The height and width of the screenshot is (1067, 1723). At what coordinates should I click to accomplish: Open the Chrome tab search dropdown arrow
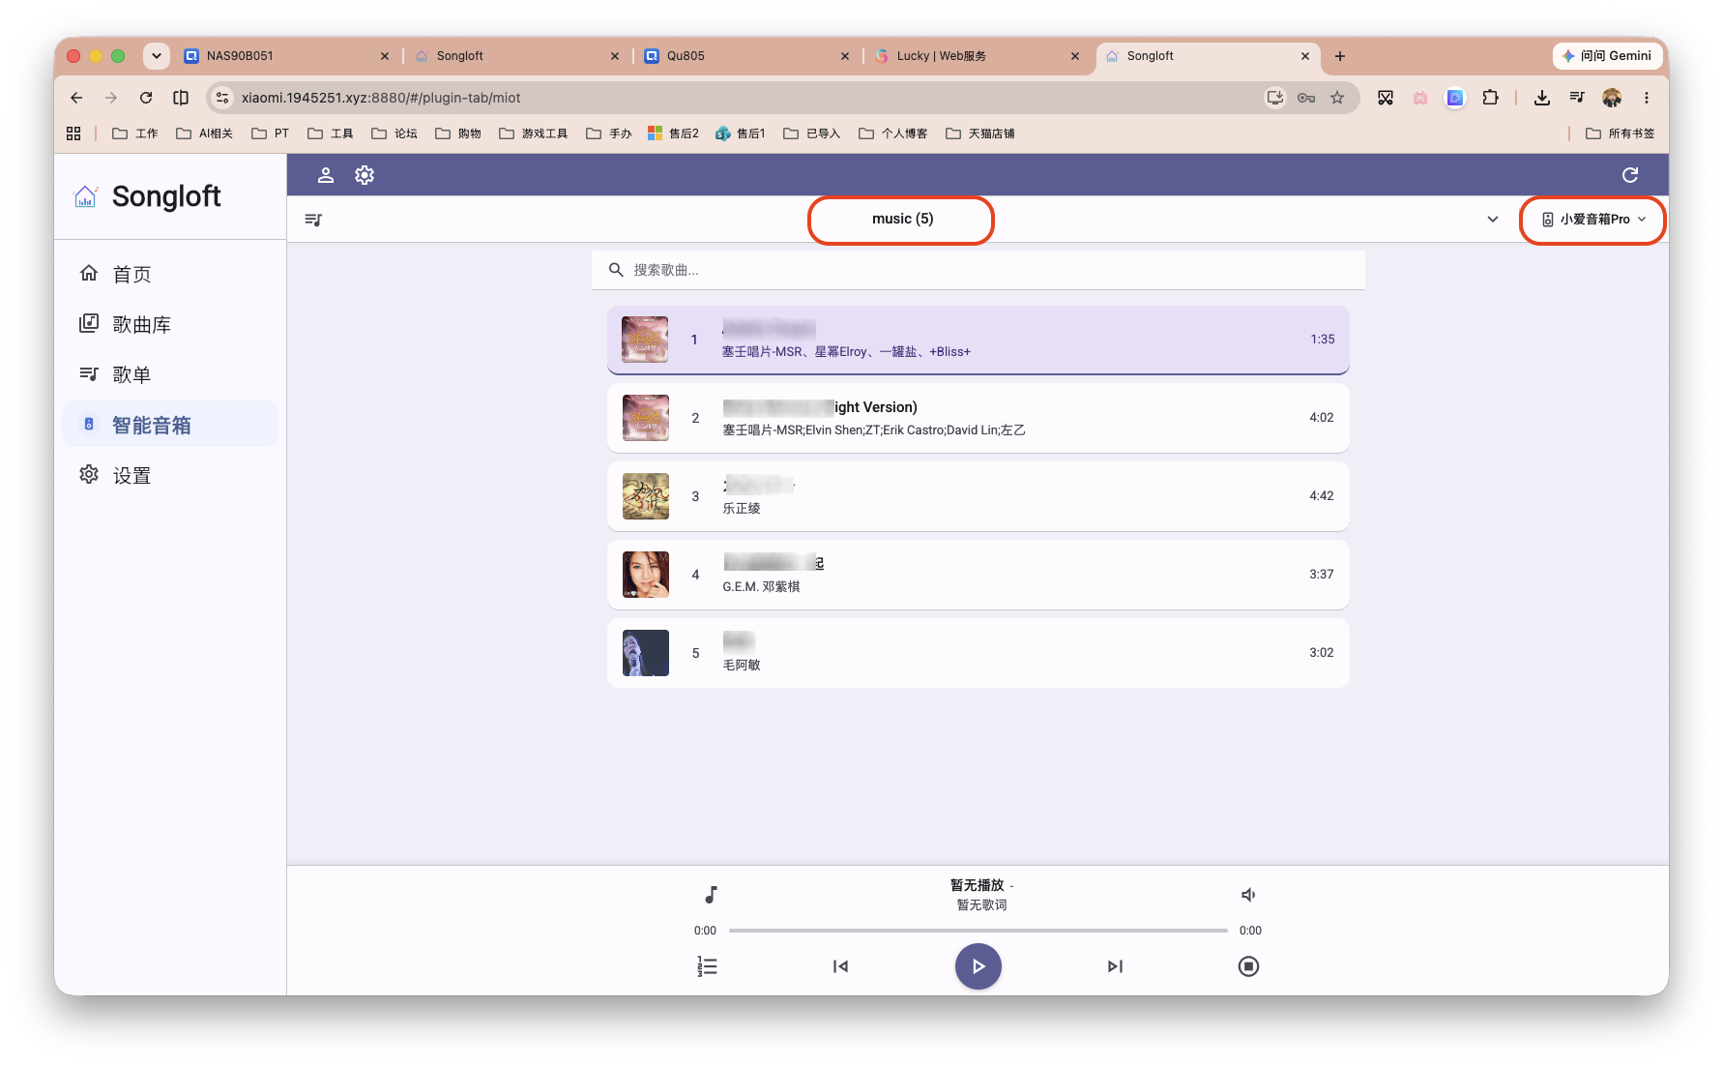click(157, 56)
